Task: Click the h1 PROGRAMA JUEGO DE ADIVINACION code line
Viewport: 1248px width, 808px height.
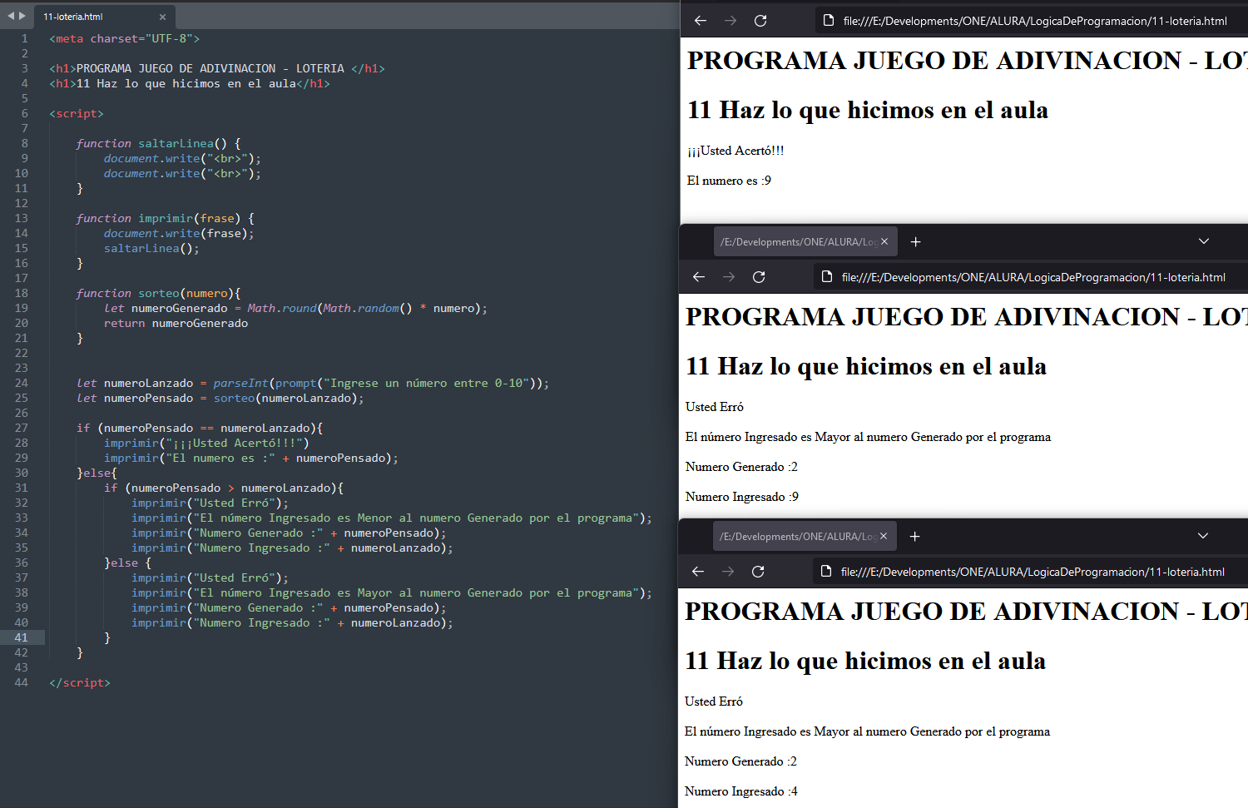Action: 216,68
